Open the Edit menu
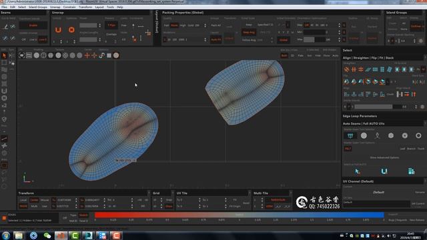The image size is (427, 240). [13, 7]
